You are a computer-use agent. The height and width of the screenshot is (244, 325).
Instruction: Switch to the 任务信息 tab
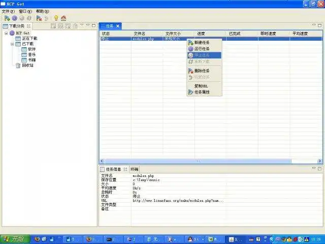113,169
